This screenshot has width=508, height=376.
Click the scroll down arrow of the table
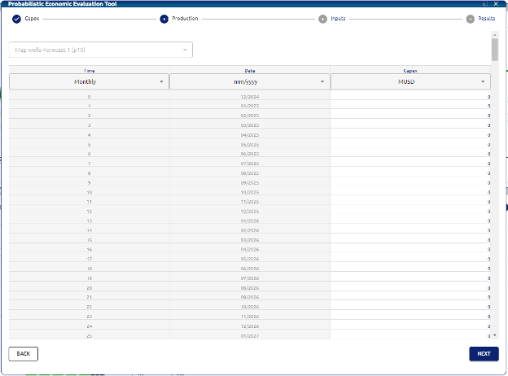(x=495, y=334)
